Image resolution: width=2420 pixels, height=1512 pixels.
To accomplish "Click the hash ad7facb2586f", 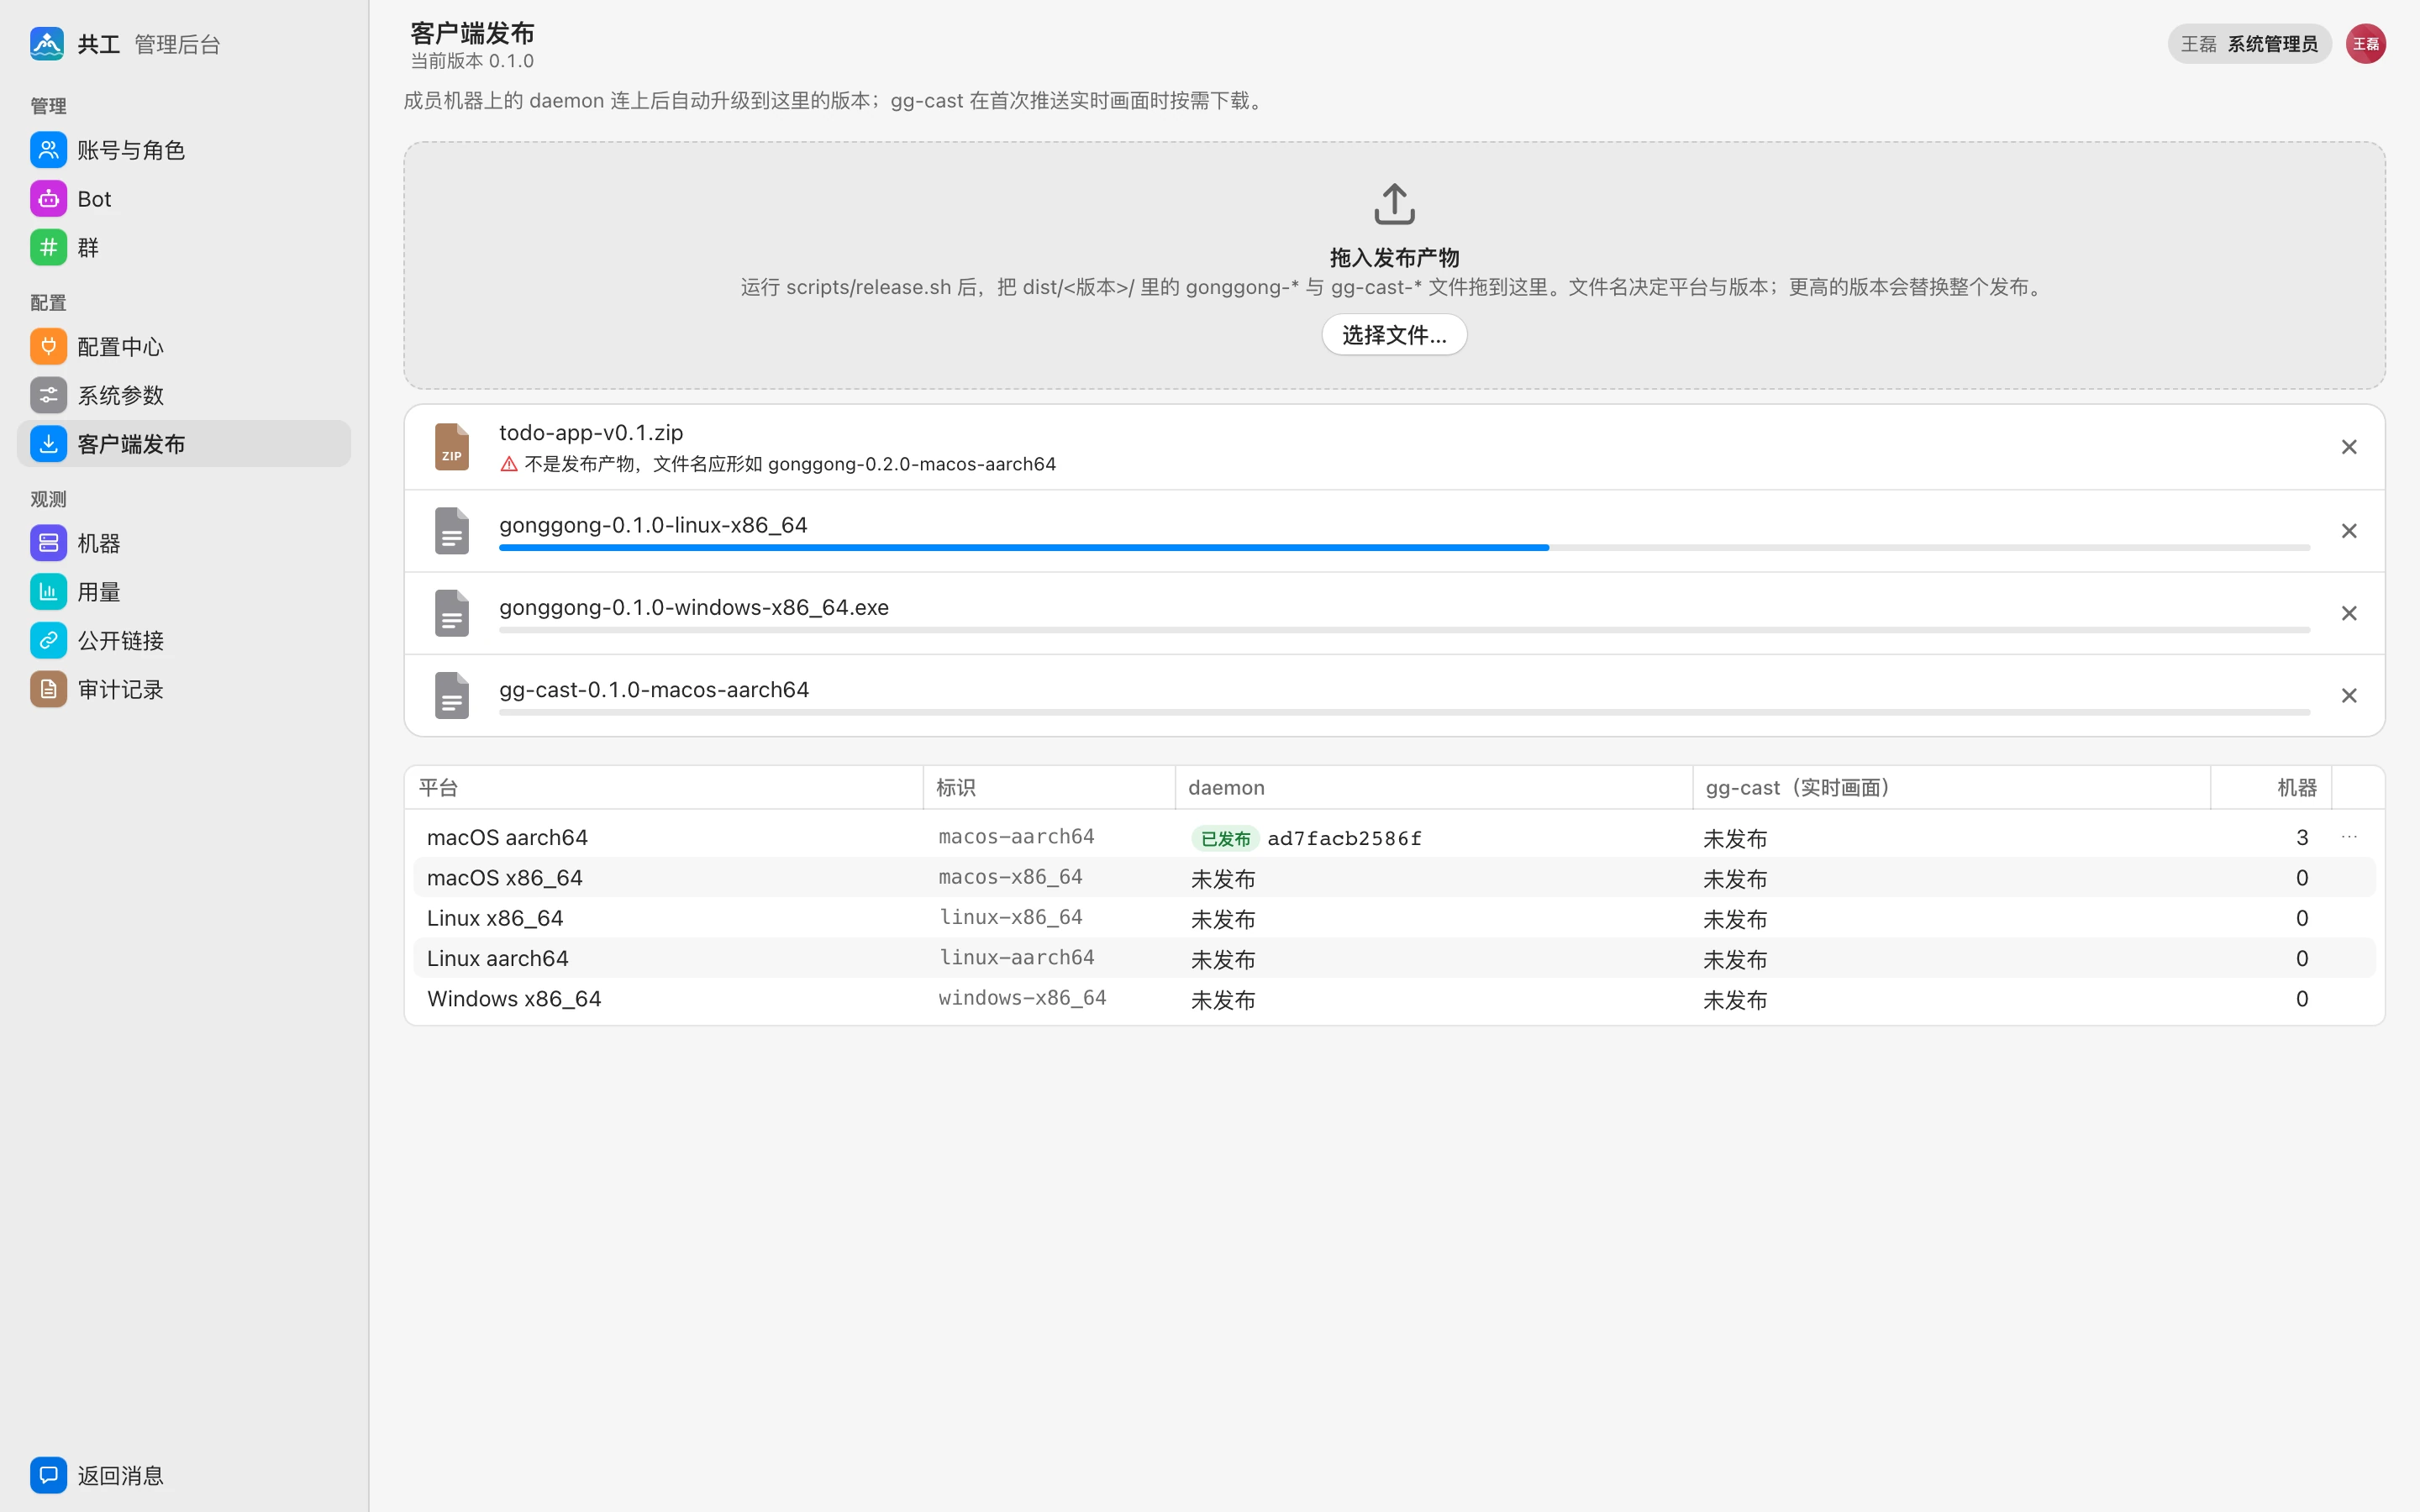I will 1344,839.
